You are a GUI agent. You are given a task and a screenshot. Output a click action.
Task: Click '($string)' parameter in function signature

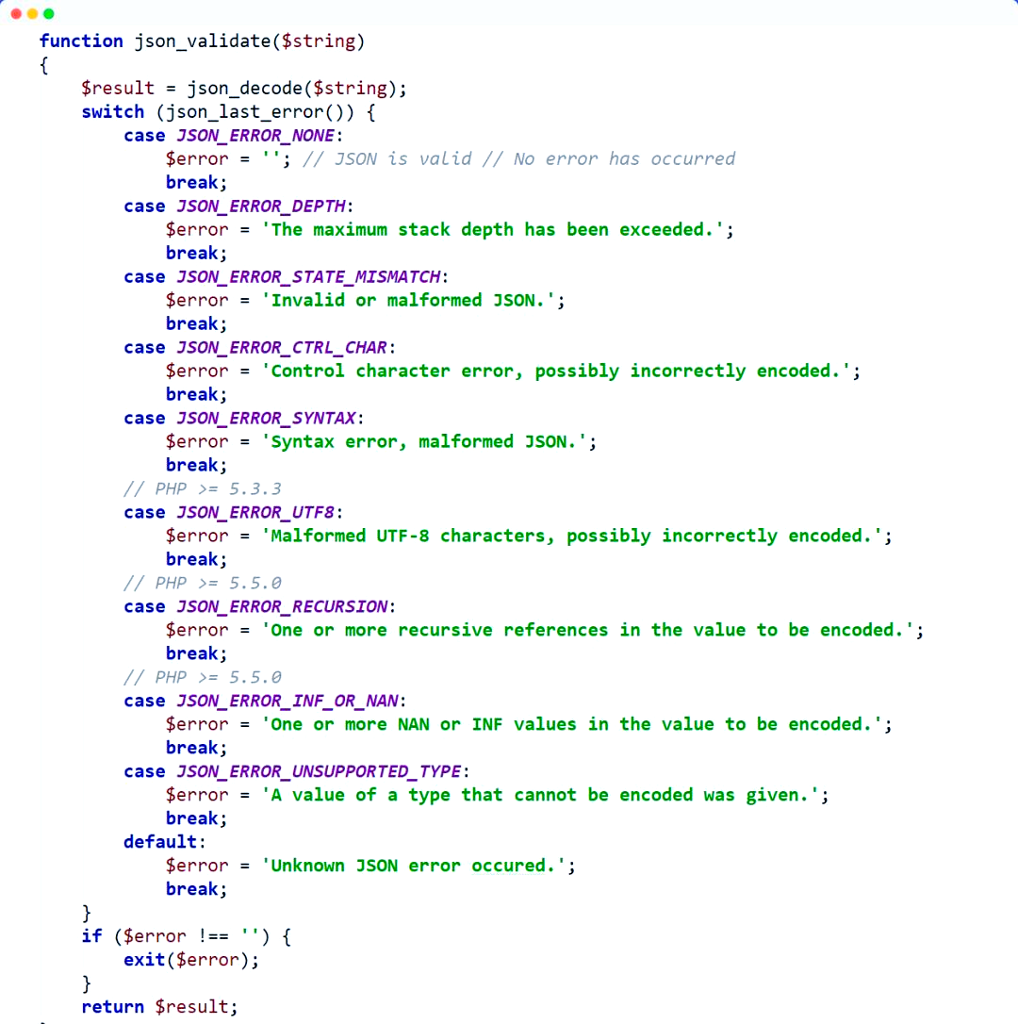coord(318,41)
